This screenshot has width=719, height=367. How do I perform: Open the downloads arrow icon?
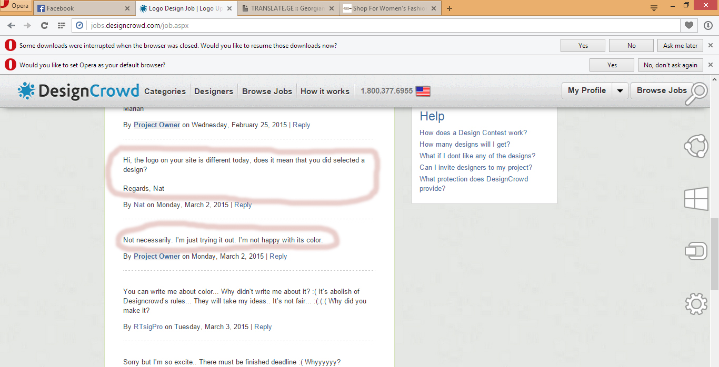point(708,25)
